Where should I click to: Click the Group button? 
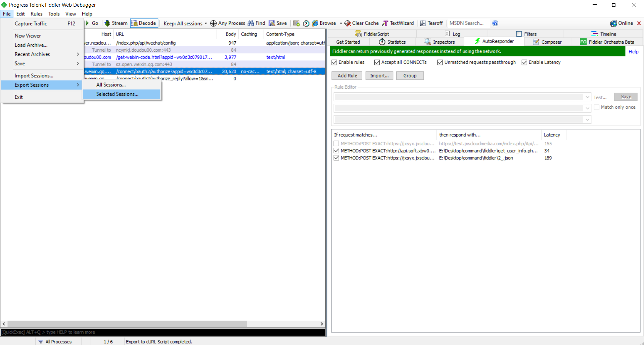coord(410,76)
